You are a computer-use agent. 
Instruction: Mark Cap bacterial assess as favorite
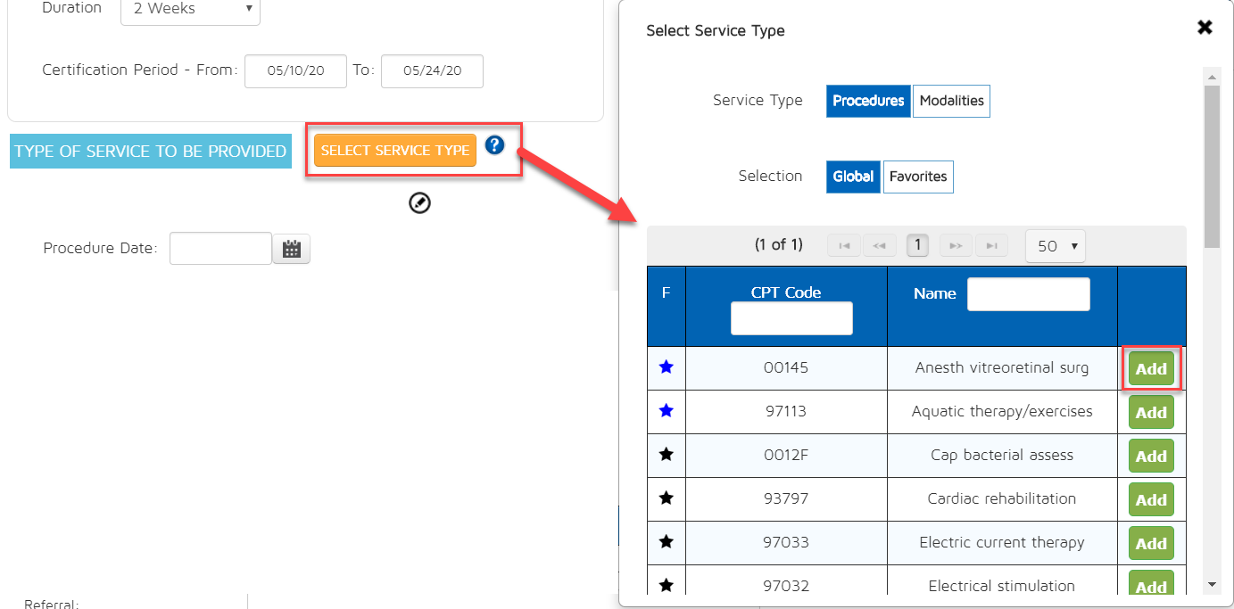[666, 455]
